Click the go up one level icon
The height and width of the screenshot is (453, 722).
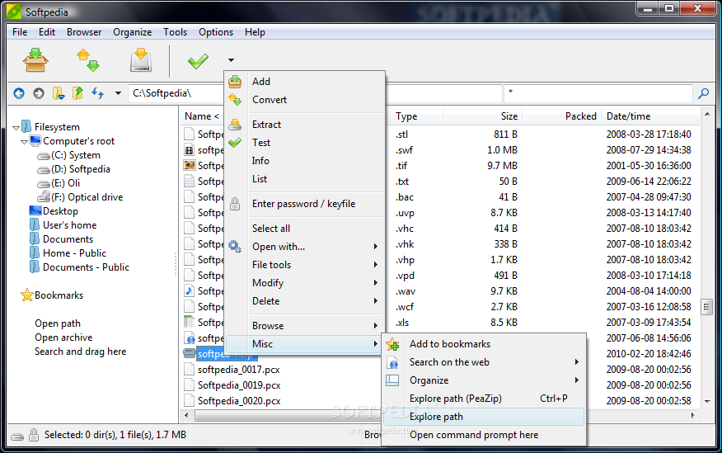pyautogui.click(x=77, y=93)
